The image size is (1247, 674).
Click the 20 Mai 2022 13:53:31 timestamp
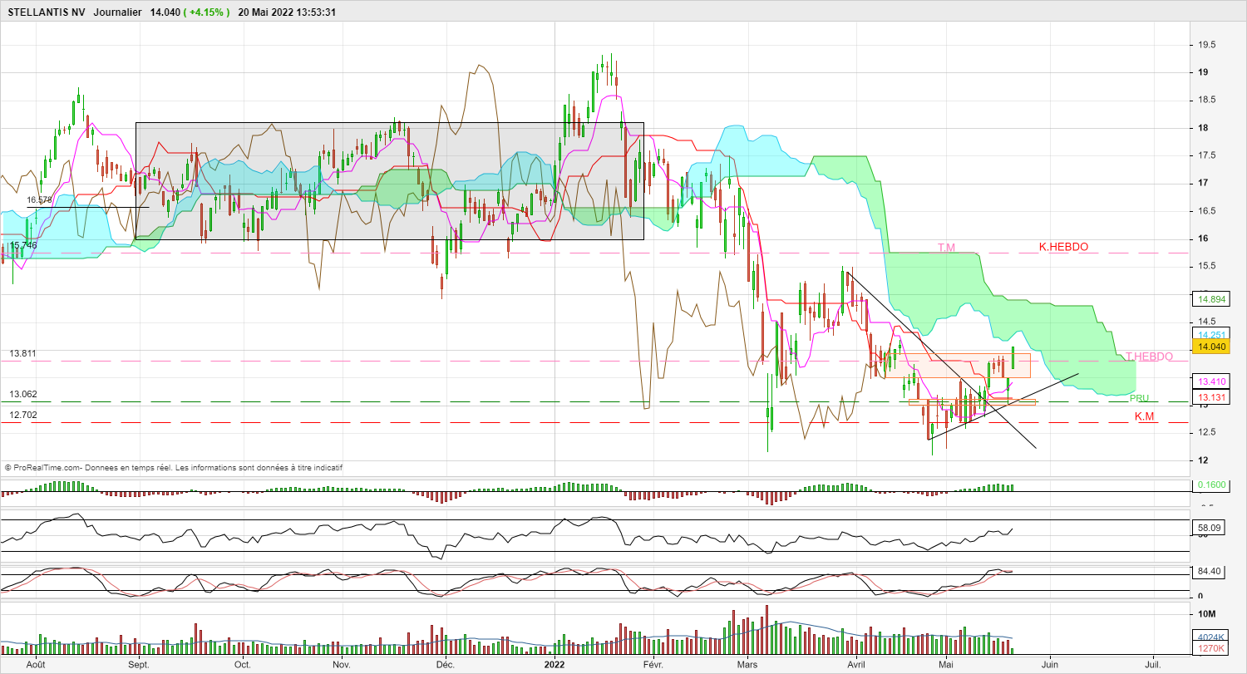(x=287, y=12)
